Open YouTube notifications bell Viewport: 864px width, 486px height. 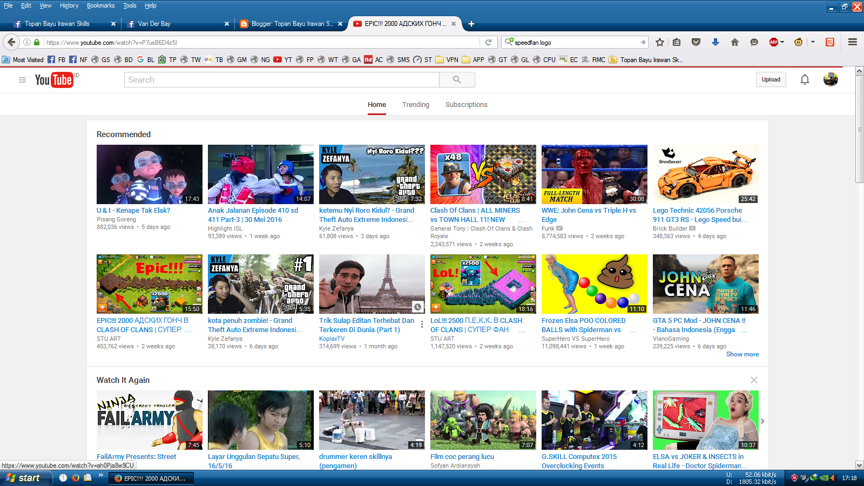(x=805, y=80)
